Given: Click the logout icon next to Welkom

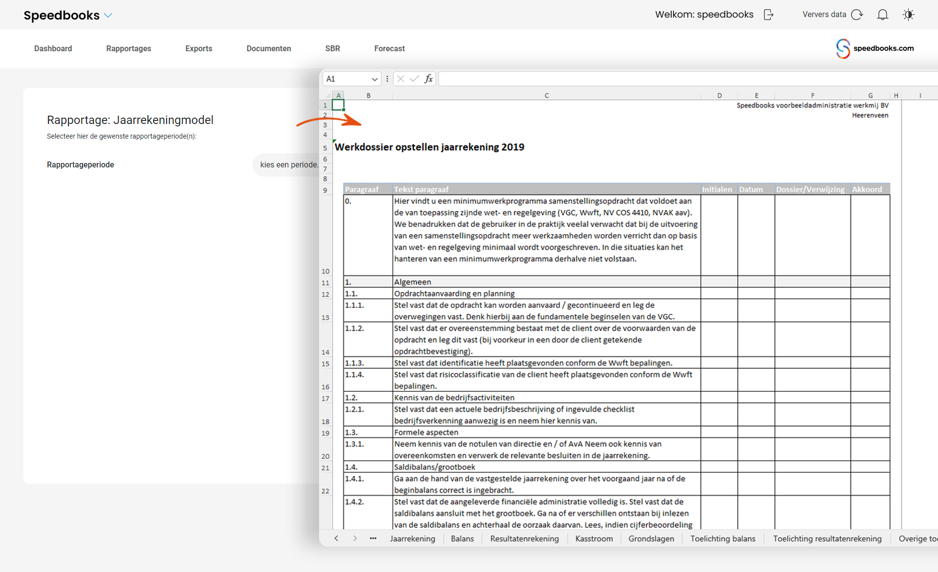Looking at the screenshot, I should point(768,15).
